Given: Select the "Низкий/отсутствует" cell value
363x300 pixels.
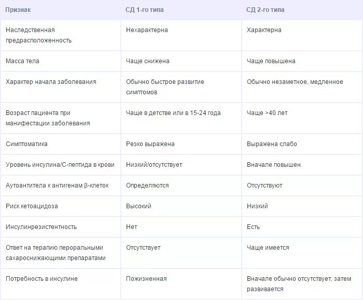Looking at the screenshot, I should click(154, 165).
